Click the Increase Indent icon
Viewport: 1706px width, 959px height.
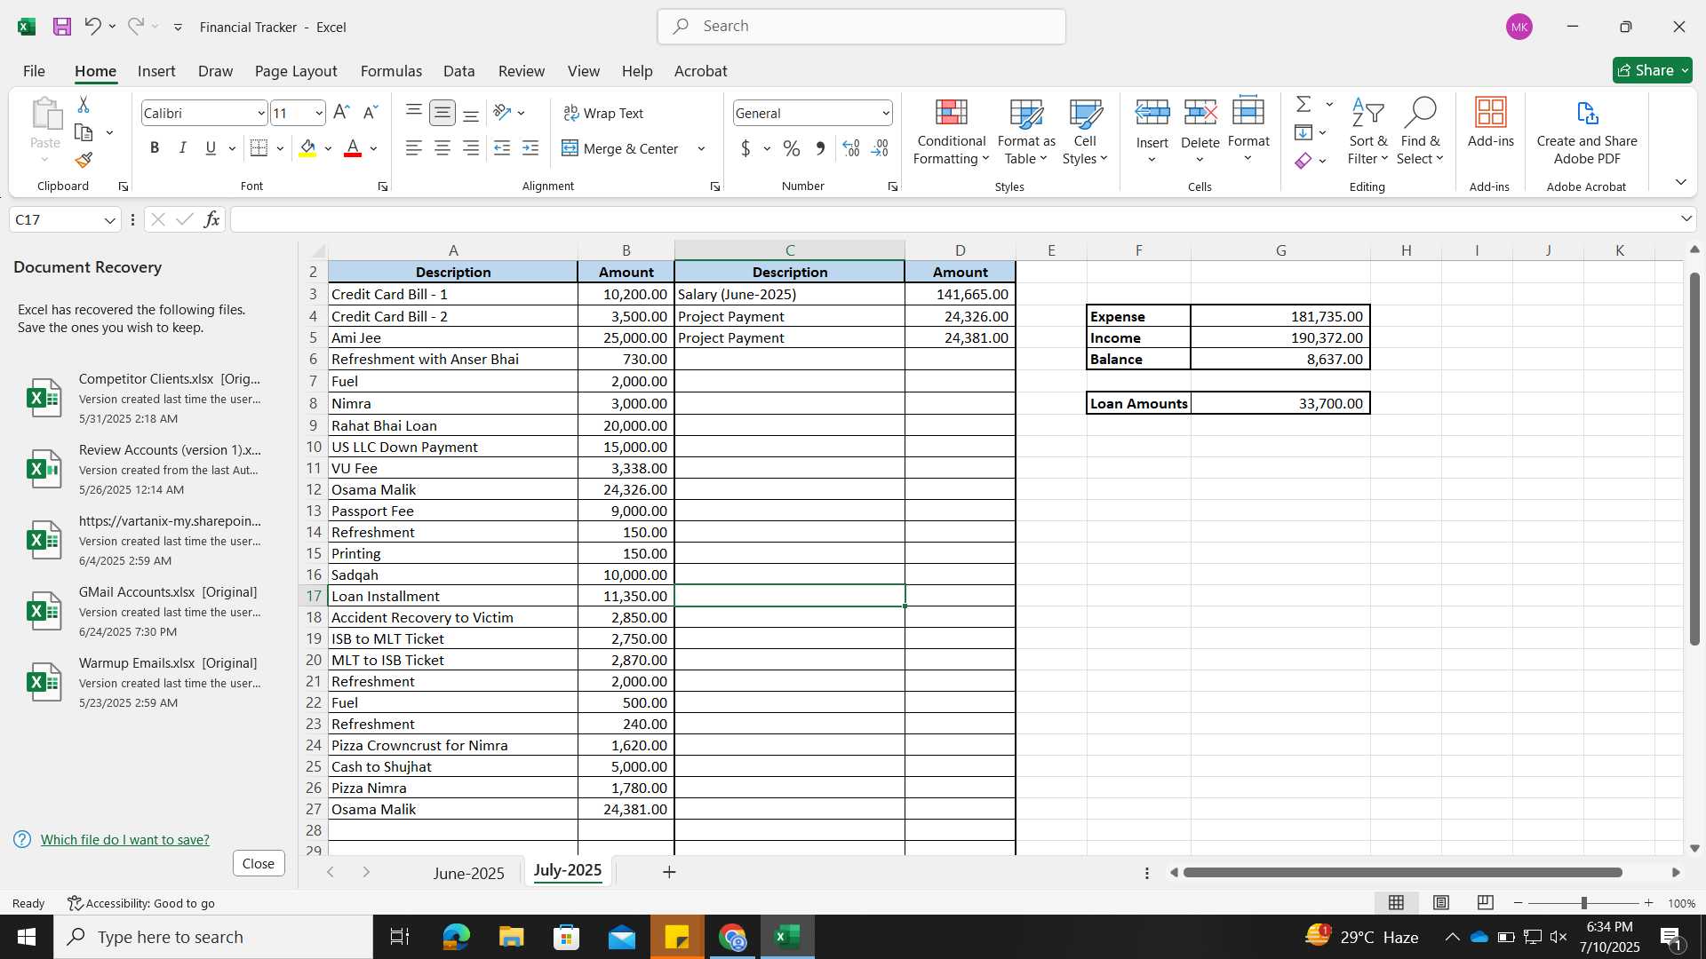[x=530, y=148]
